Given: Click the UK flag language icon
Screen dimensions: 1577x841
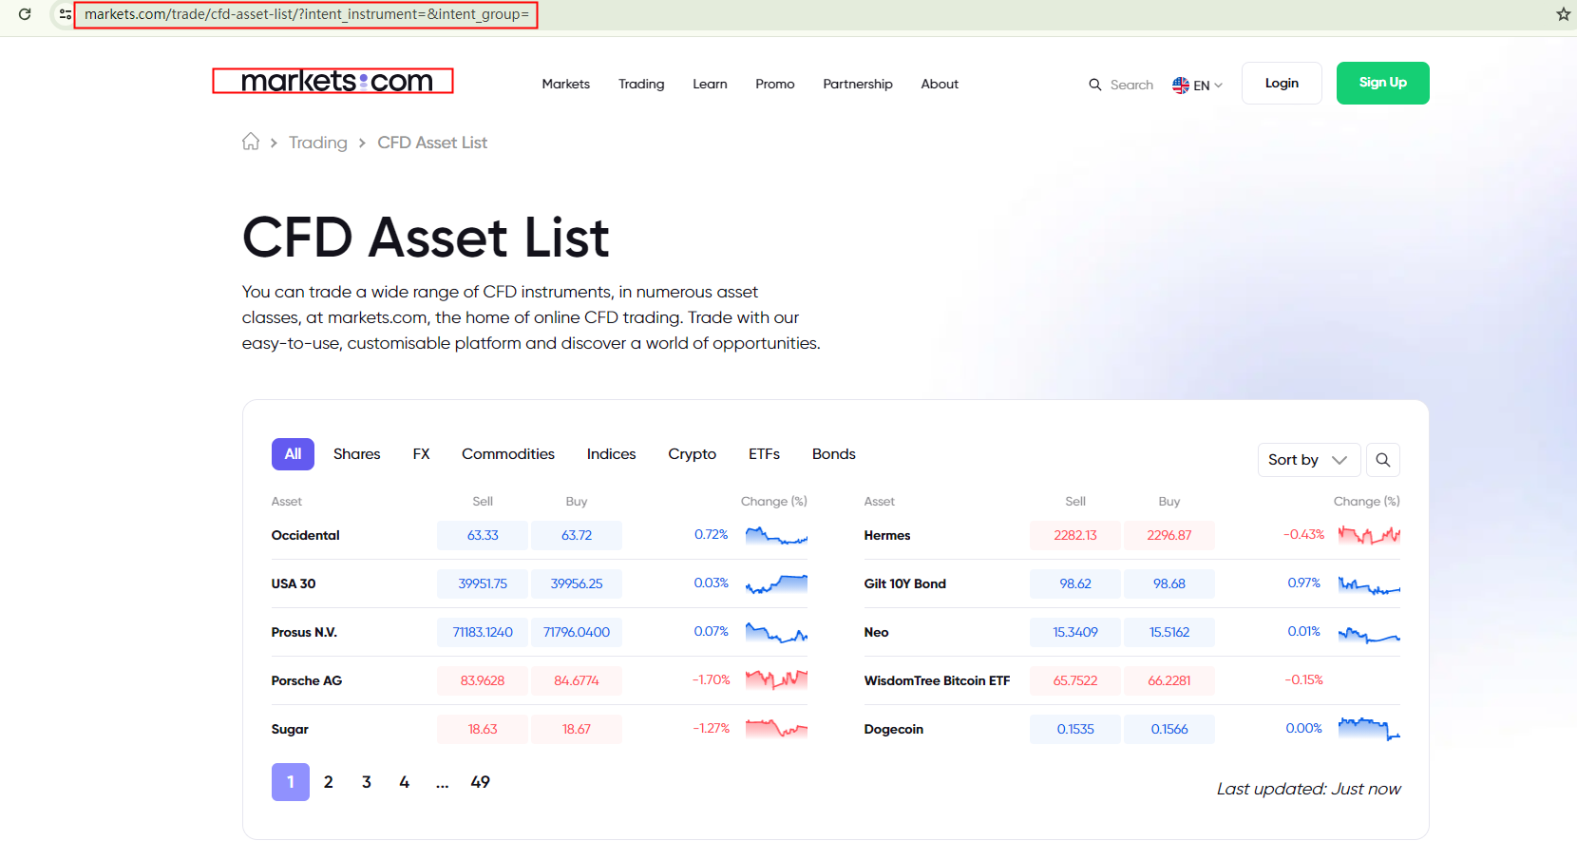Looking at the screenshot, I should 1181,85.
